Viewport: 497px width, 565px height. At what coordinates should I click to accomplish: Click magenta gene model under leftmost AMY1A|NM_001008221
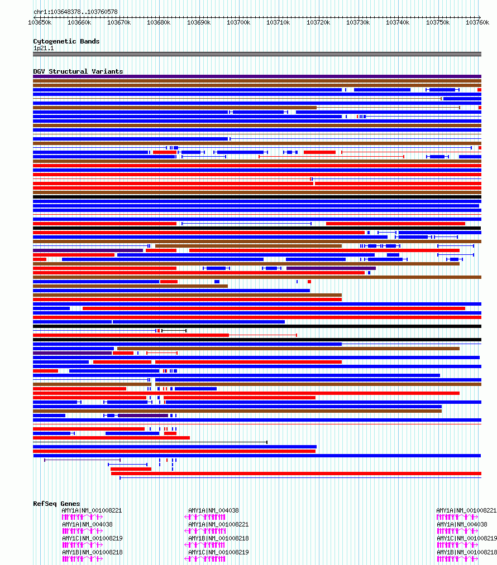coord(83,517)
